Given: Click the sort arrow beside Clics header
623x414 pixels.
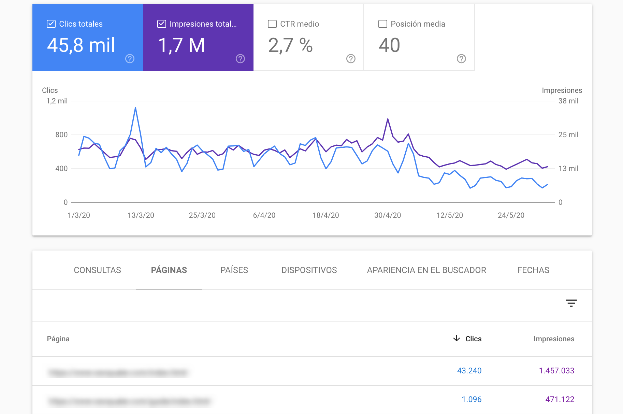Looking at the screenshot, I should click(457, 338).
